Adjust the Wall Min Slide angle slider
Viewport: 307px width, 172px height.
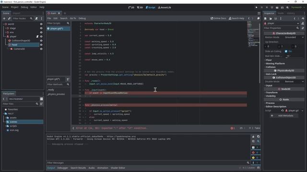(295, 56)
